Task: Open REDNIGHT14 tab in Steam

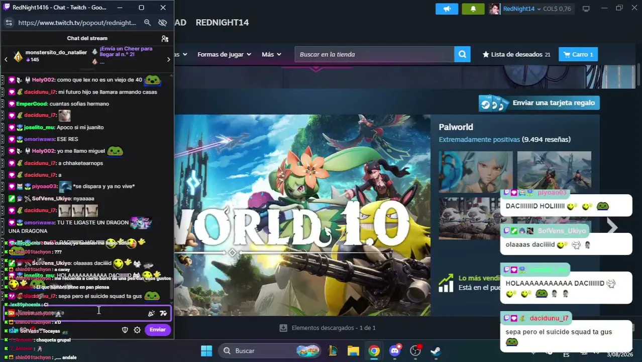Action: [x=222, y=22]
